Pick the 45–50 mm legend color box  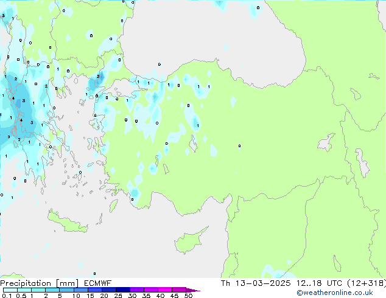179,290
